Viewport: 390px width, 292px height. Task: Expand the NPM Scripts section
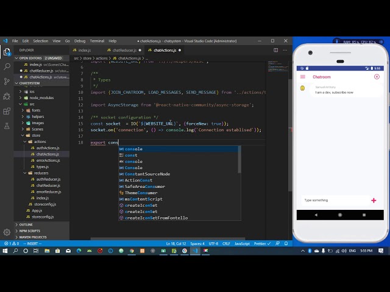click(x=30, y=231)
